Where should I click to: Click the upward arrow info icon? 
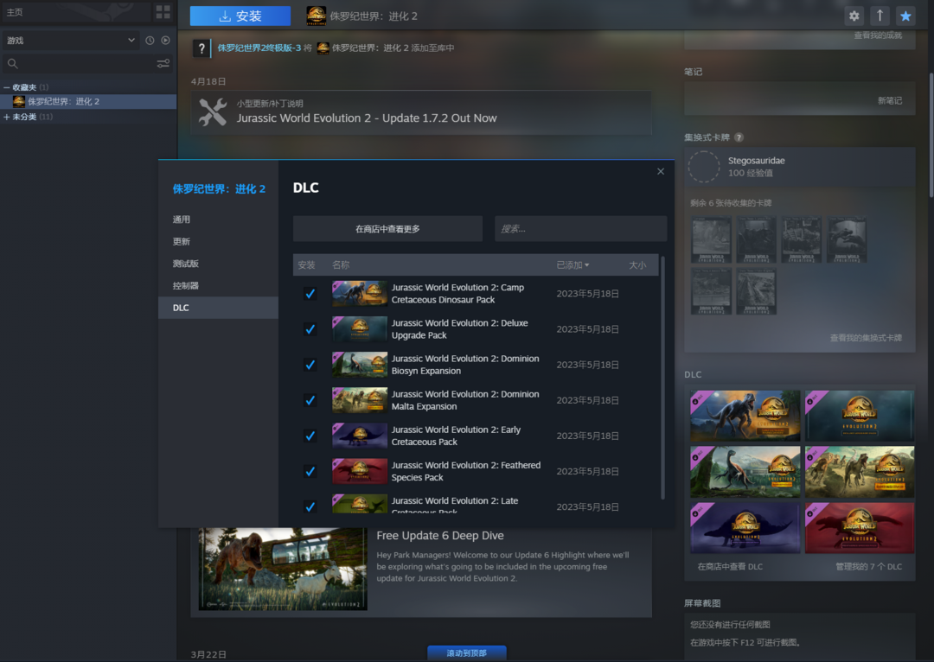[x=880, y=16]
